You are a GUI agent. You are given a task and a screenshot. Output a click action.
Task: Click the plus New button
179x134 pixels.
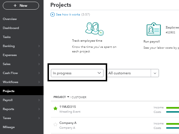click(x=21, y=6)
